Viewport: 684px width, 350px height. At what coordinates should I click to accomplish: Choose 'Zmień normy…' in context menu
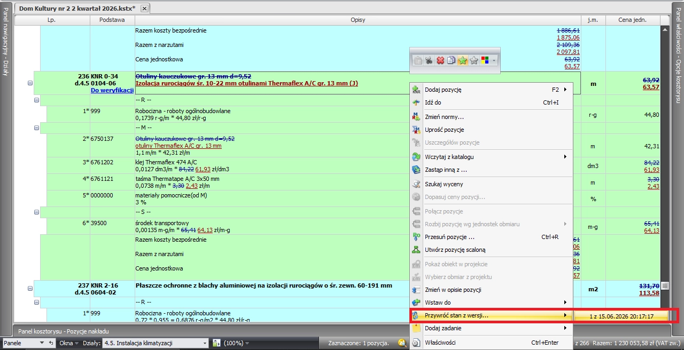click(491, 117)
